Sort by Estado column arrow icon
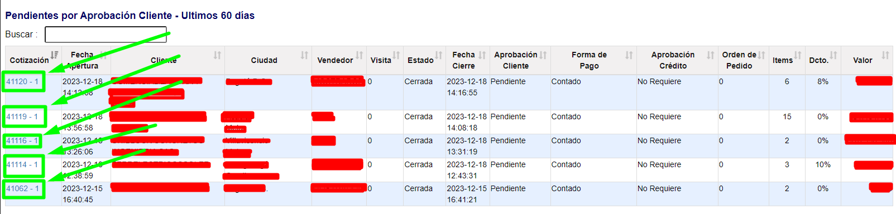 coord(439,55)
